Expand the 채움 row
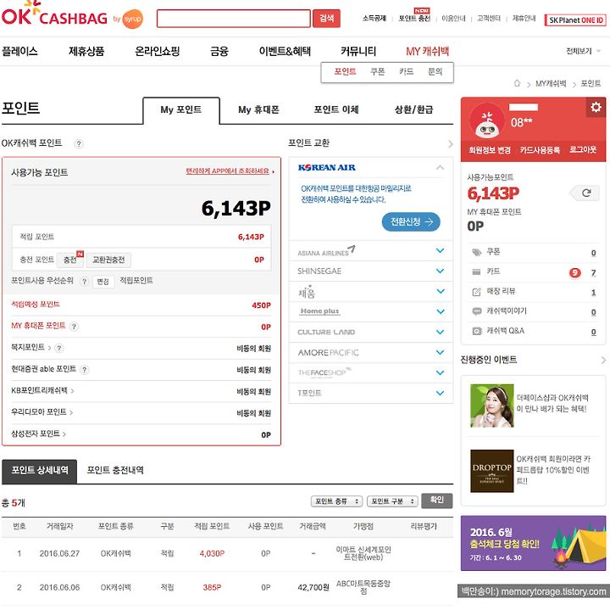Viewport: 610px width, 610px height. pyautogui.click(x=440, y=291)
